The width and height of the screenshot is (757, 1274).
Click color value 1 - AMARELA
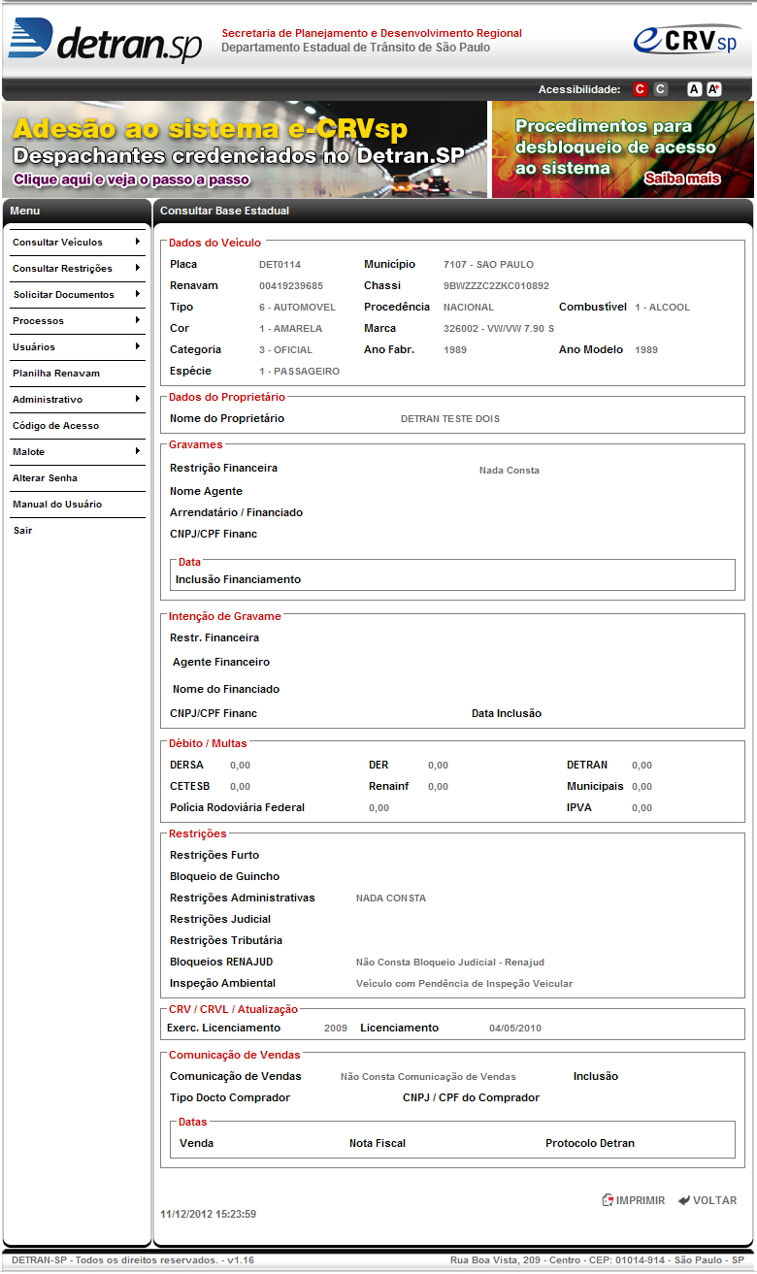pyautogui.click(x=290, y=329)
